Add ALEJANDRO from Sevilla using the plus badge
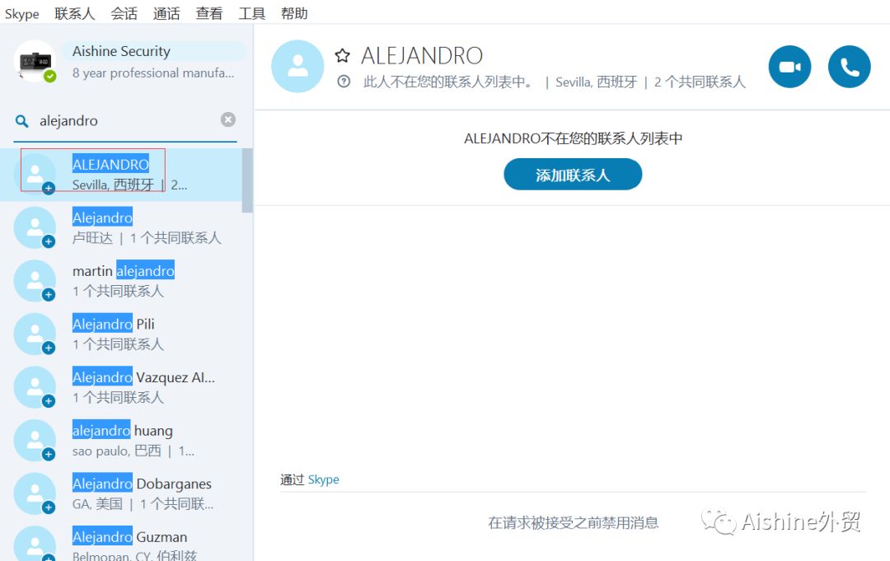 point(49,189)
